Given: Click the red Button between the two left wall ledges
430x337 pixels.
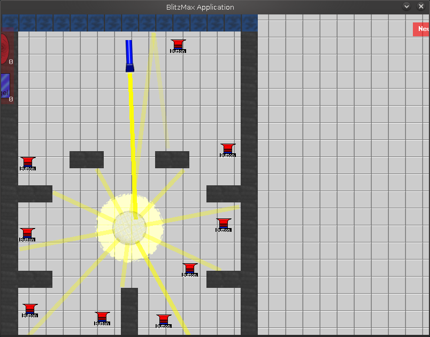Looking at the screenshot, I should (x=27, y=234).
